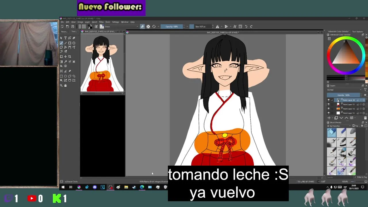Duplicate the current layer
Screen dimensions: 368x207
336,118
